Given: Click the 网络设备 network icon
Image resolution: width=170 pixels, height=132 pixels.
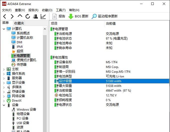Looking at the screenshot, I should tap(9, 96).
